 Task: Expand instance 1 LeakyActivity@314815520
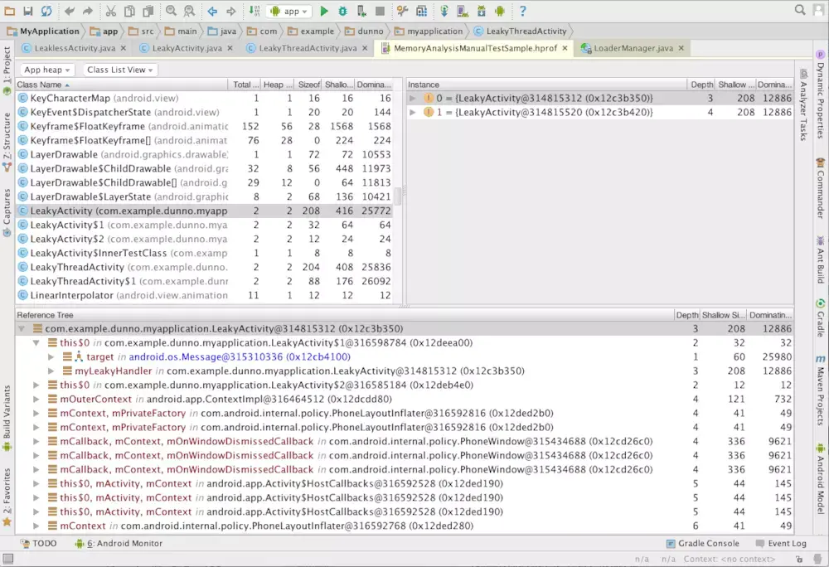point(412,112)
